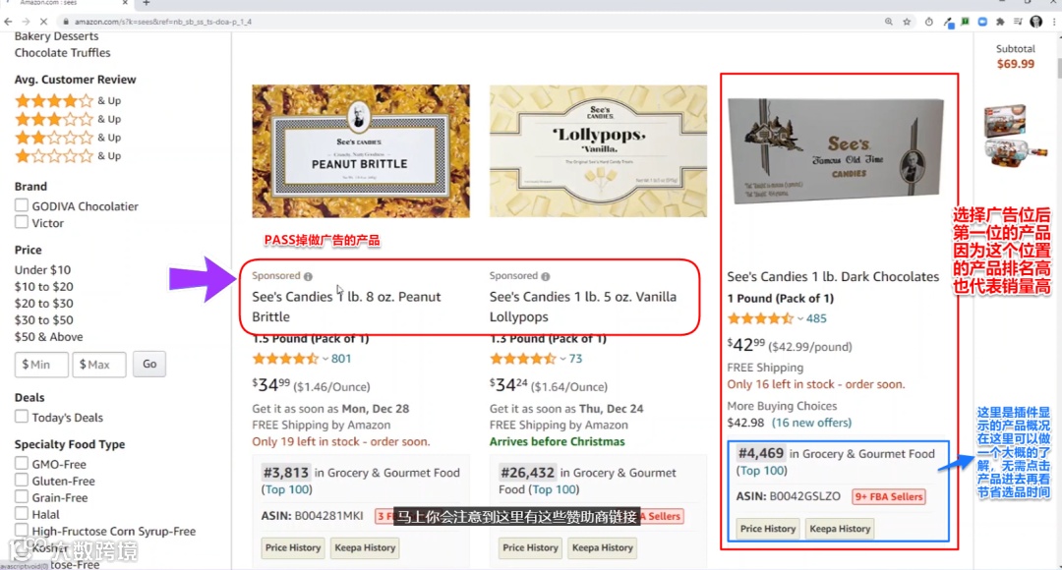Open the Chocolate Truffles category

[x=62, y=53]
